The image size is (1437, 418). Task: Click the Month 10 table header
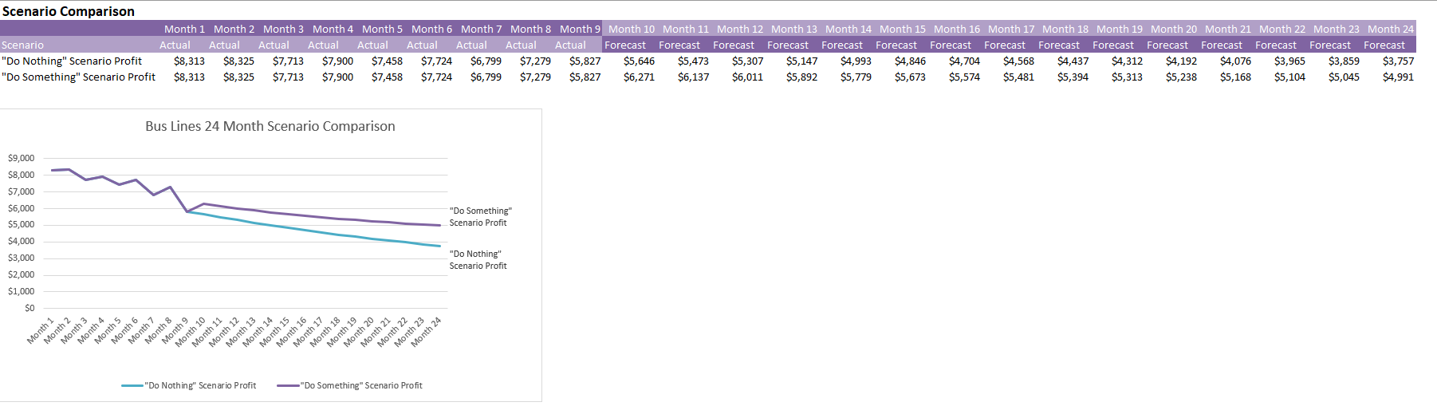point(632,30)
